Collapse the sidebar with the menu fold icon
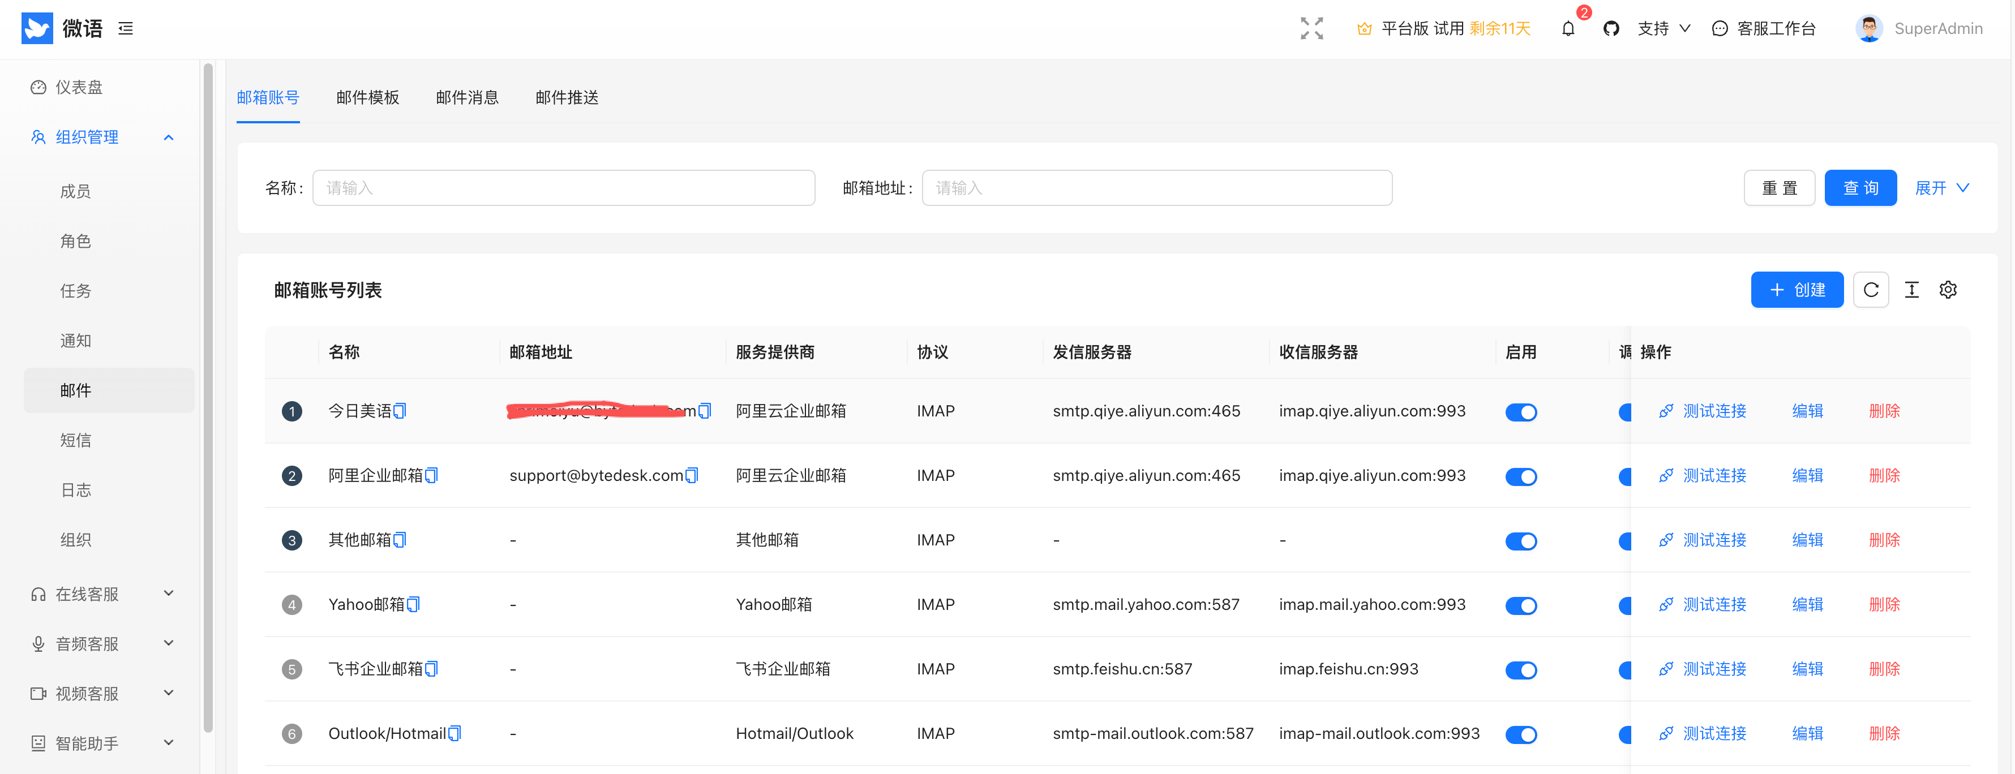The width and height of the screenshot is (2015, 774). tap(125, 29)
